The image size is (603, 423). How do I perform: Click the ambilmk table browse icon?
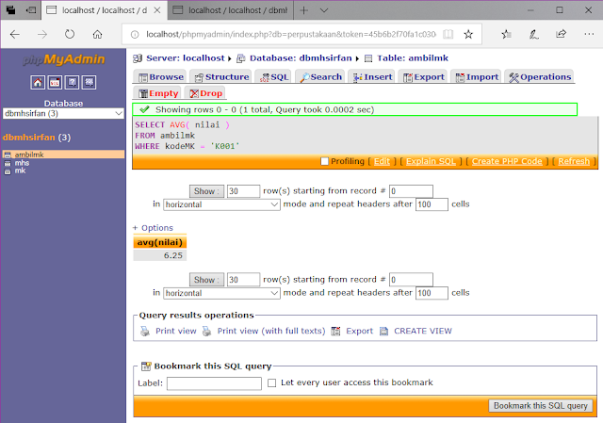8,155
